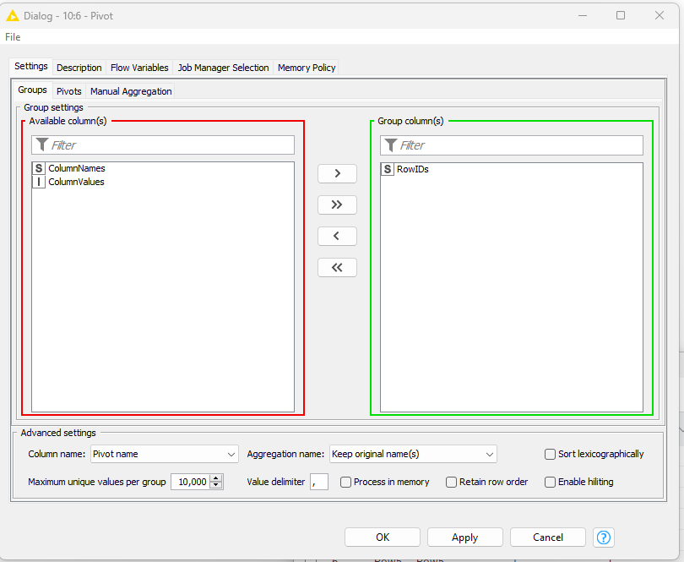Toggle the Process in memory checkbox
684x562 pixels.
click(346, 482)
